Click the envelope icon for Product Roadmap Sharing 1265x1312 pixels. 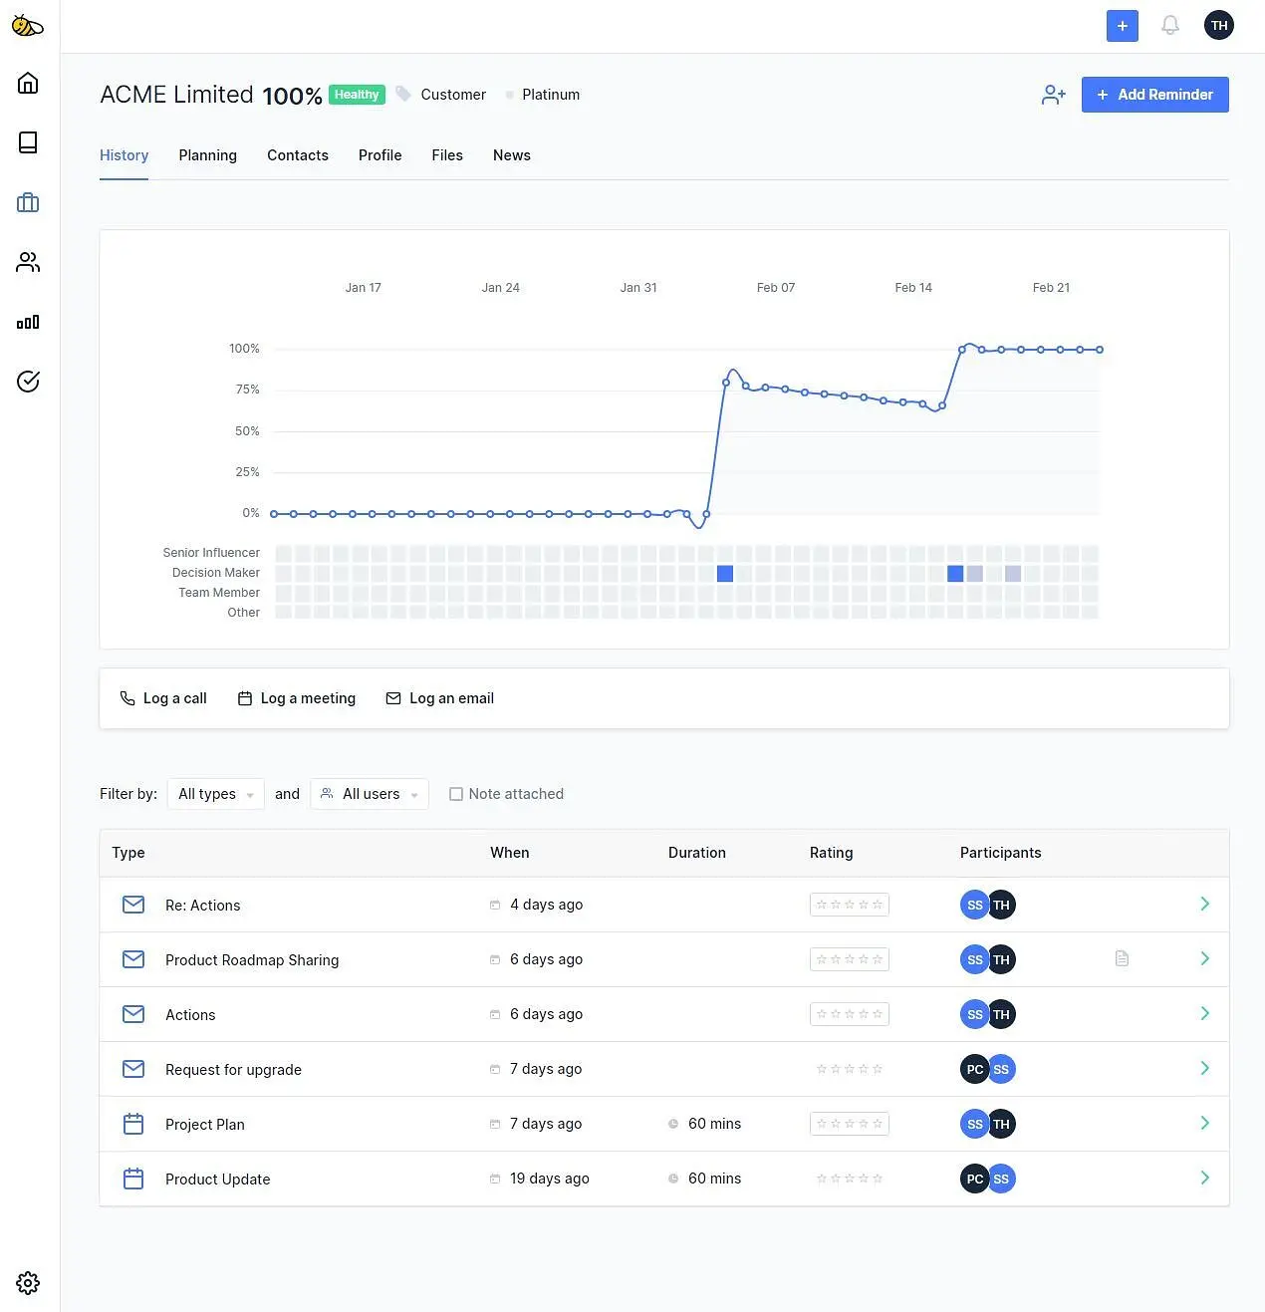(133, 959)
